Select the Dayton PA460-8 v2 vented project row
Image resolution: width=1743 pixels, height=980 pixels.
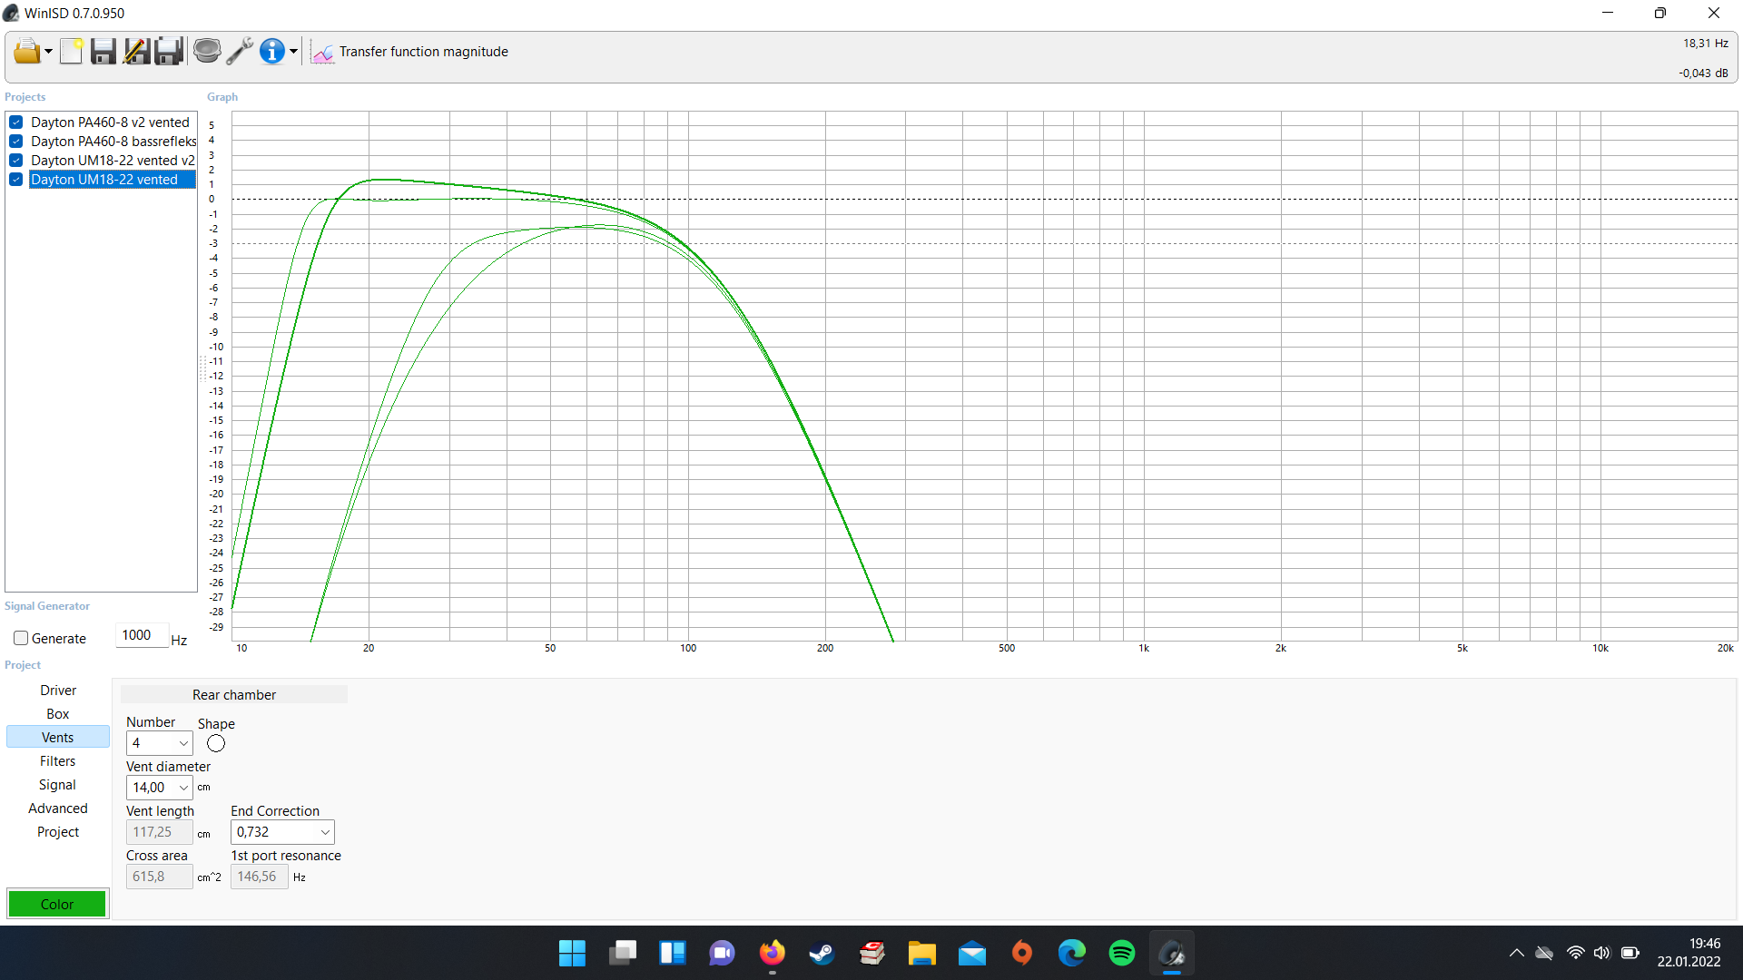[x=110, y=122]
